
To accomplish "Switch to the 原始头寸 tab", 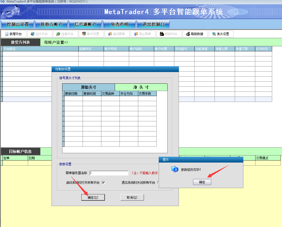I will tap(88, 87).
